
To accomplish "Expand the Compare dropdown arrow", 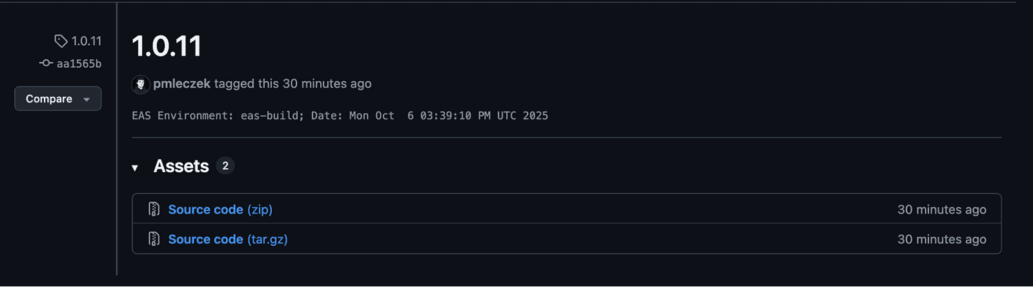I will pyautogui.click(x=87, y=99).
